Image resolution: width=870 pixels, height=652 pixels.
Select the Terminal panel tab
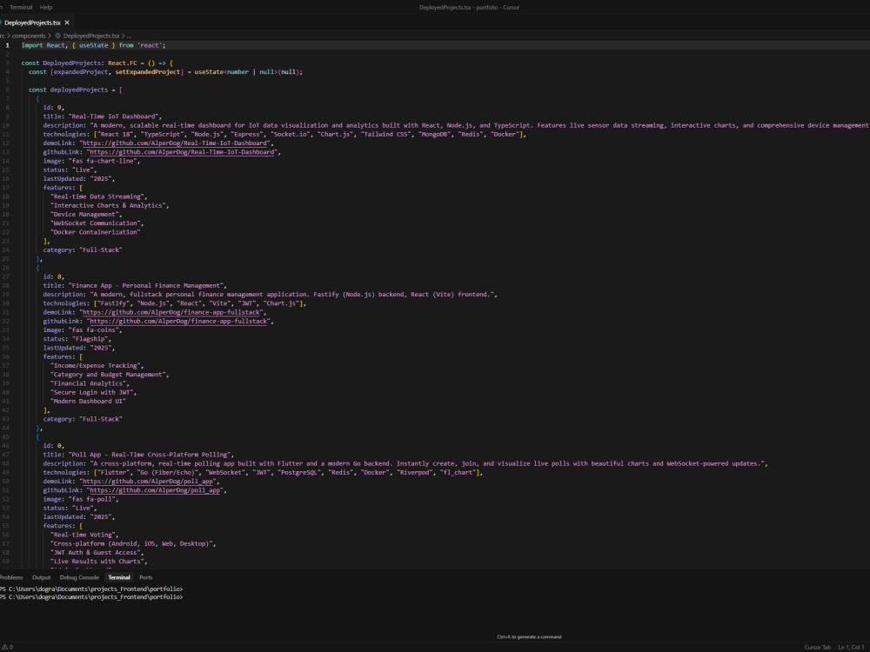click(x=119, y=577)
